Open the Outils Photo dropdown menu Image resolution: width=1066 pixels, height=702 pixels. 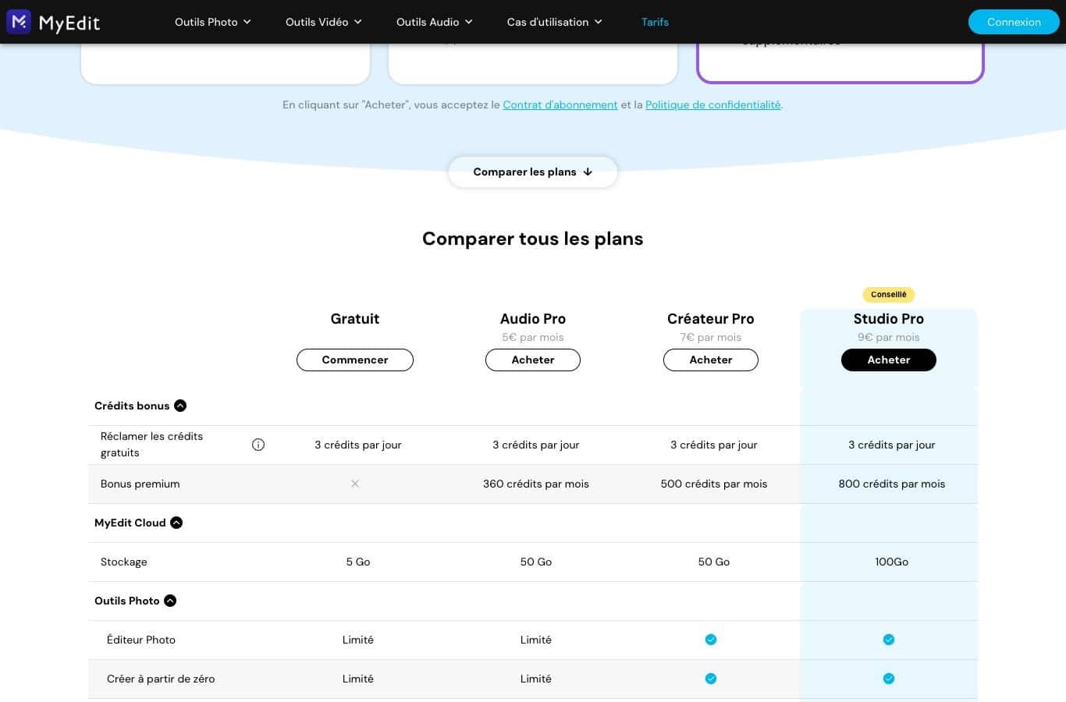(213, 22)
